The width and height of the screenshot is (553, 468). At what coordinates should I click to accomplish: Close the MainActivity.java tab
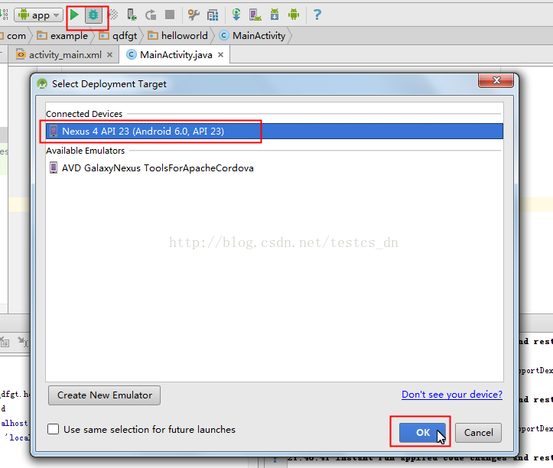(220, 54)
